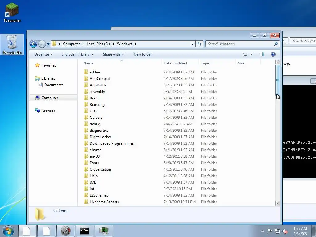Select the Recycle Bin desktop icon
316x237 pixels.
[x=12, y=44]
